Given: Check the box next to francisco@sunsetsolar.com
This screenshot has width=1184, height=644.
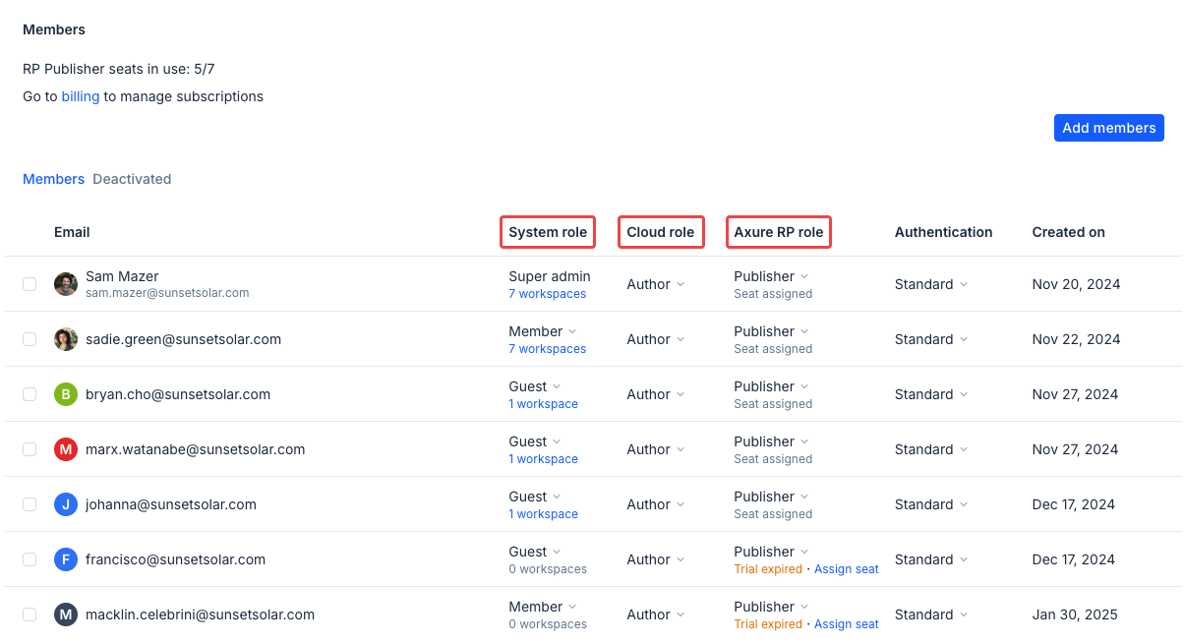Looking at the screenshot, I should click(30, 559).
